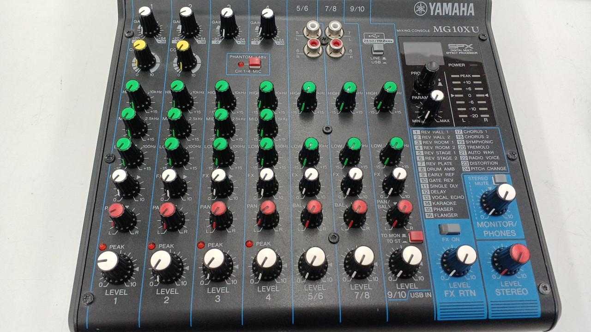
Task: Click the FX RTN LEVEL knob
Action: pyautogui.click(x=458, y=261)
